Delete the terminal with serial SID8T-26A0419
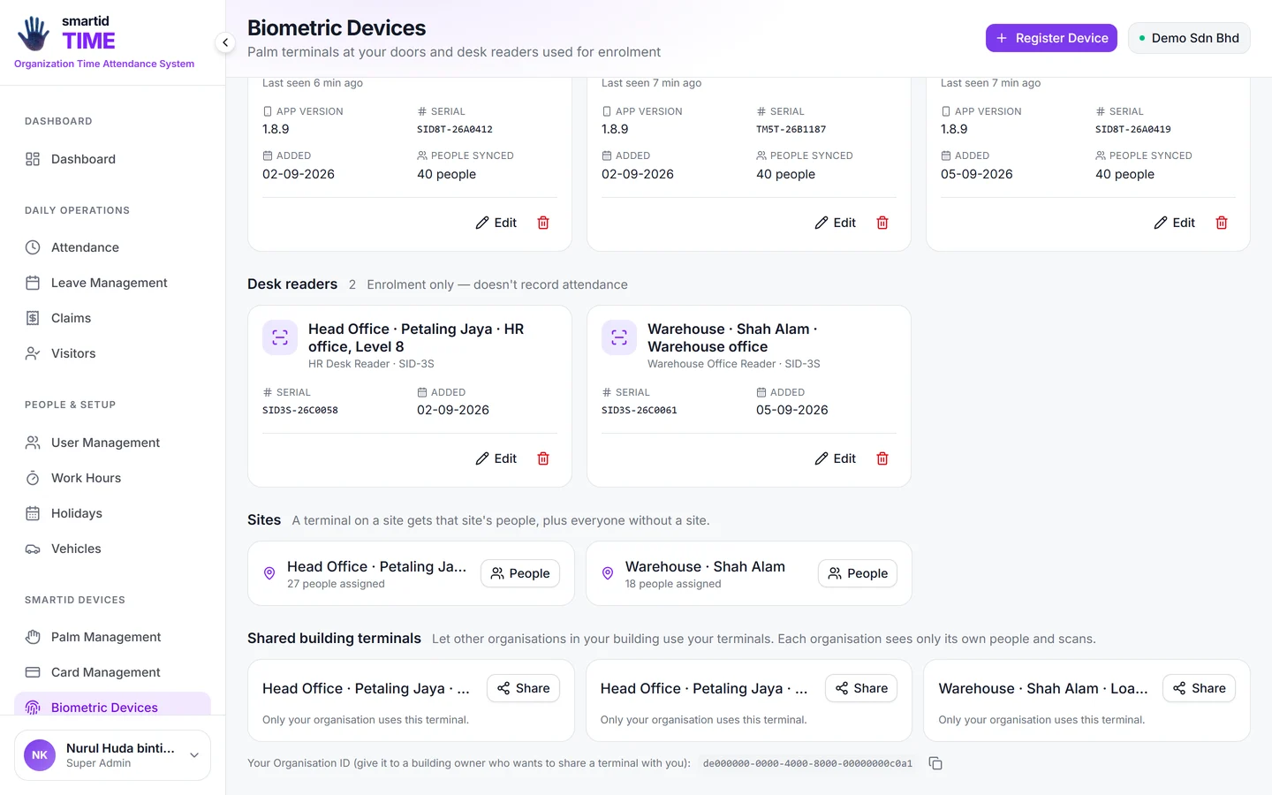This screenshot has height=795, width=1272. [1222, 223]
